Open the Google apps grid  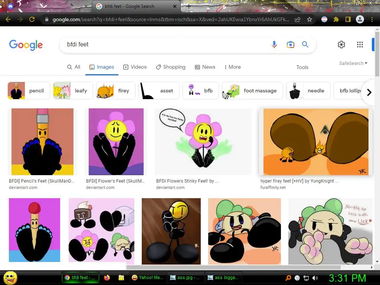click(x=360, y=45)
